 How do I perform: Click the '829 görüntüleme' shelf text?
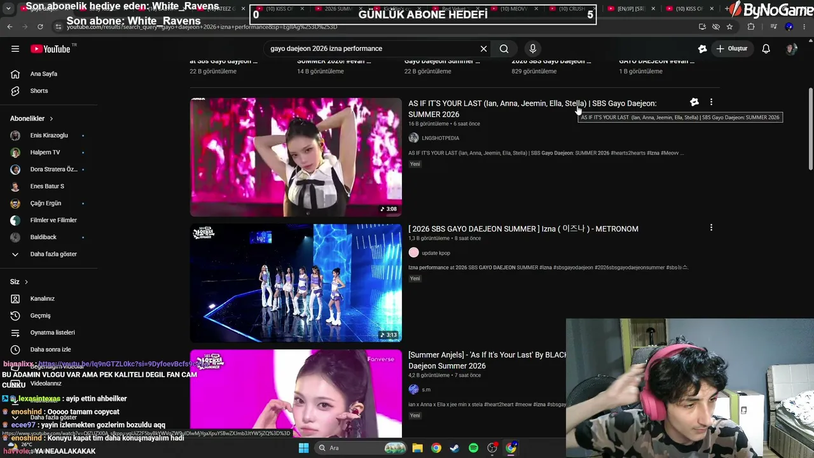(534, 71)
